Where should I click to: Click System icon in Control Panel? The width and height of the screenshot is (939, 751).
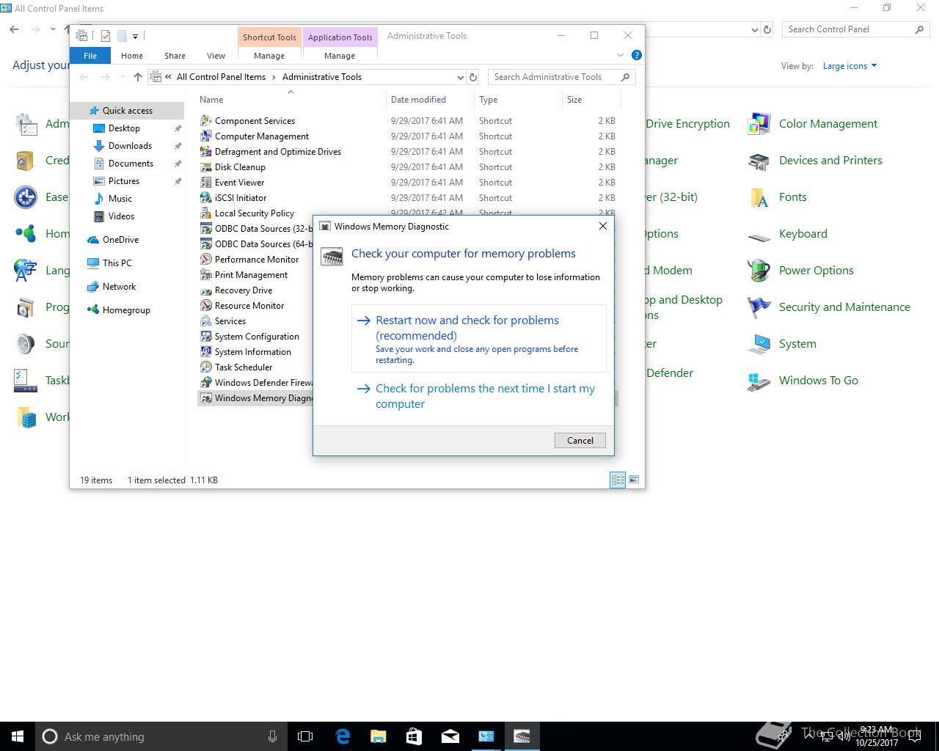[x=759, y=344]
